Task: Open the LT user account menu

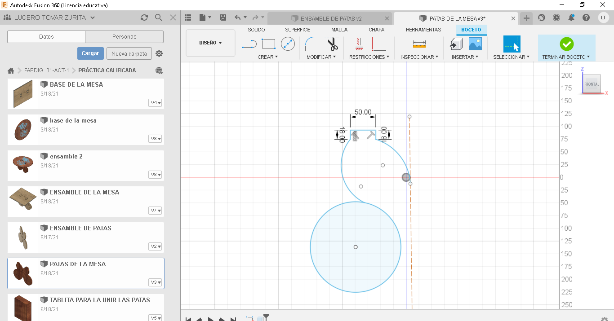Action: (604, 18)
